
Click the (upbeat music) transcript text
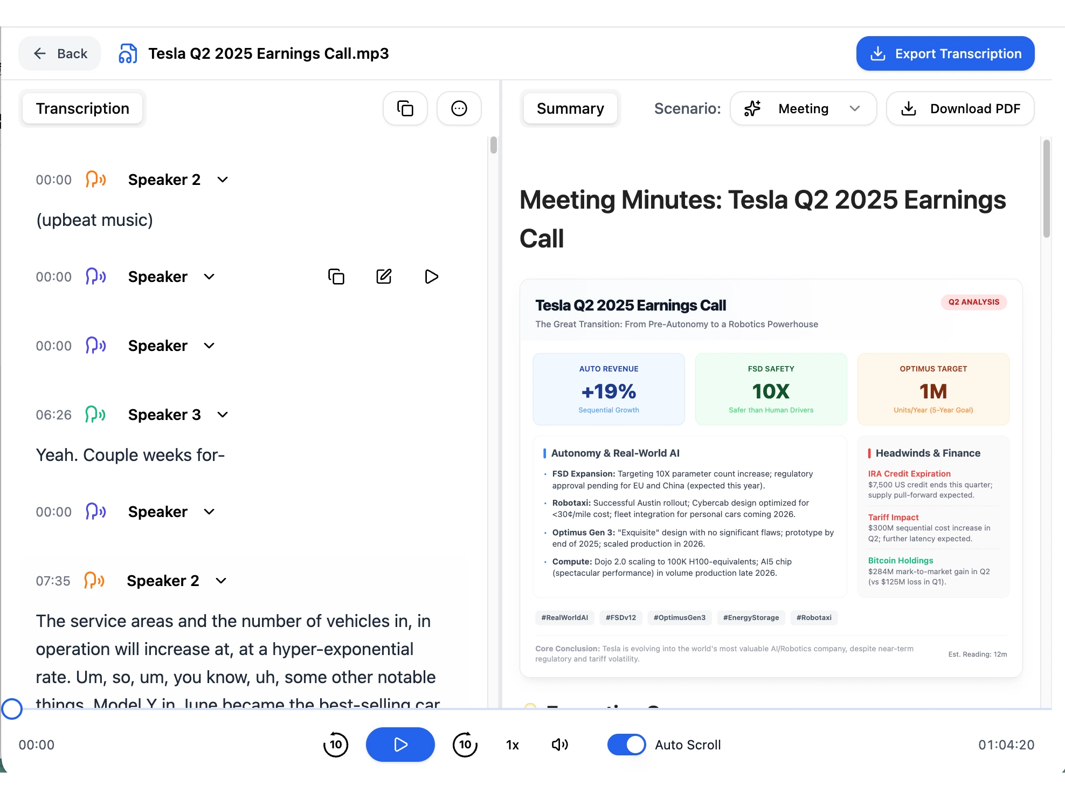point(94,220)
